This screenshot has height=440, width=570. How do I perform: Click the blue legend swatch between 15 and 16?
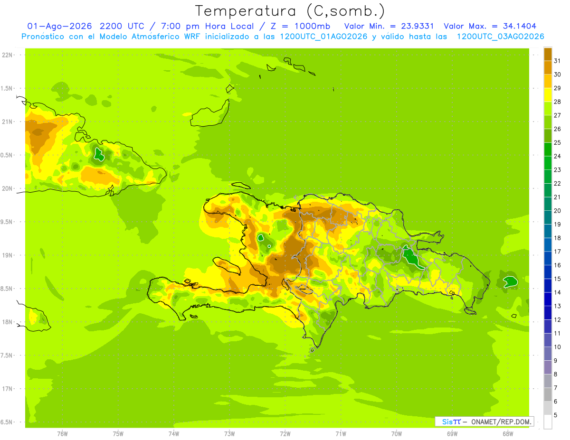pyautogui.click(x=548, y=272)
